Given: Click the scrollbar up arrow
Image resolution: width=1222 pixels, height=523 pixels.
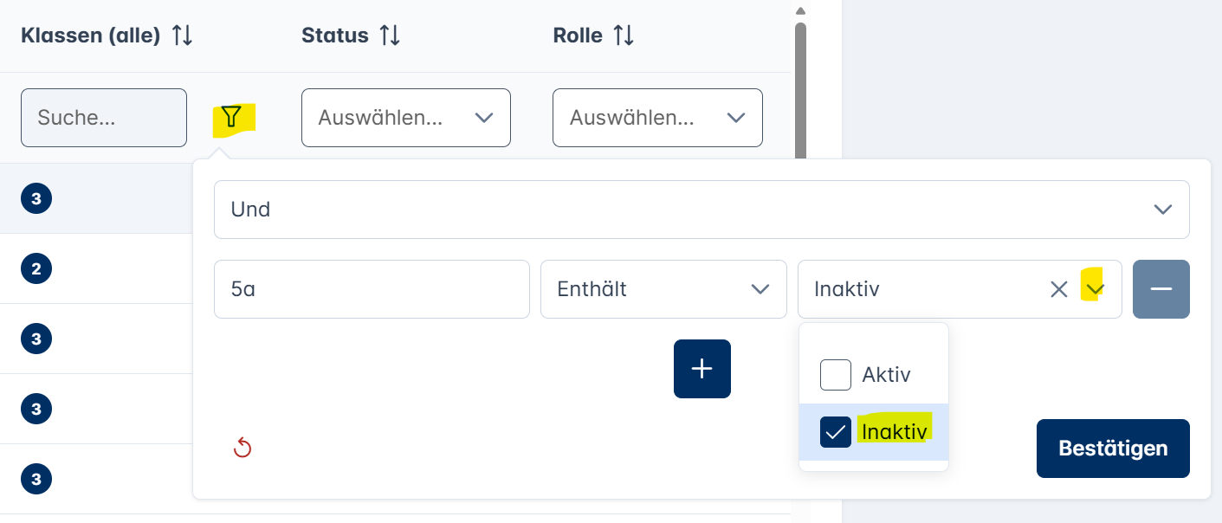Looking at the screenshot, I should click(800, 11).
